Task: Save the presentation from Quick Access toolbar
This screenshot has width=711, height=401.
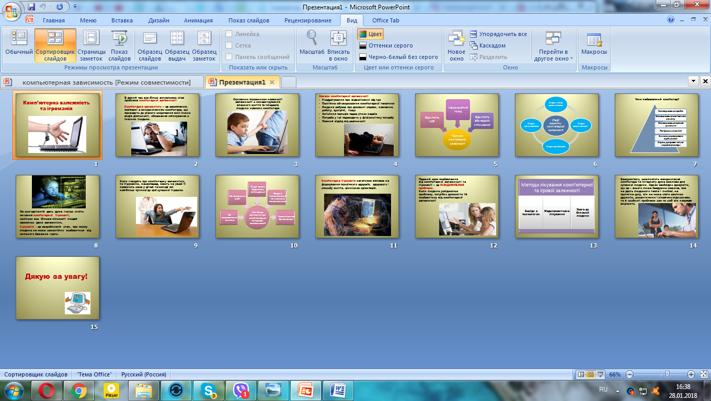Action: [x=32, y=7]
